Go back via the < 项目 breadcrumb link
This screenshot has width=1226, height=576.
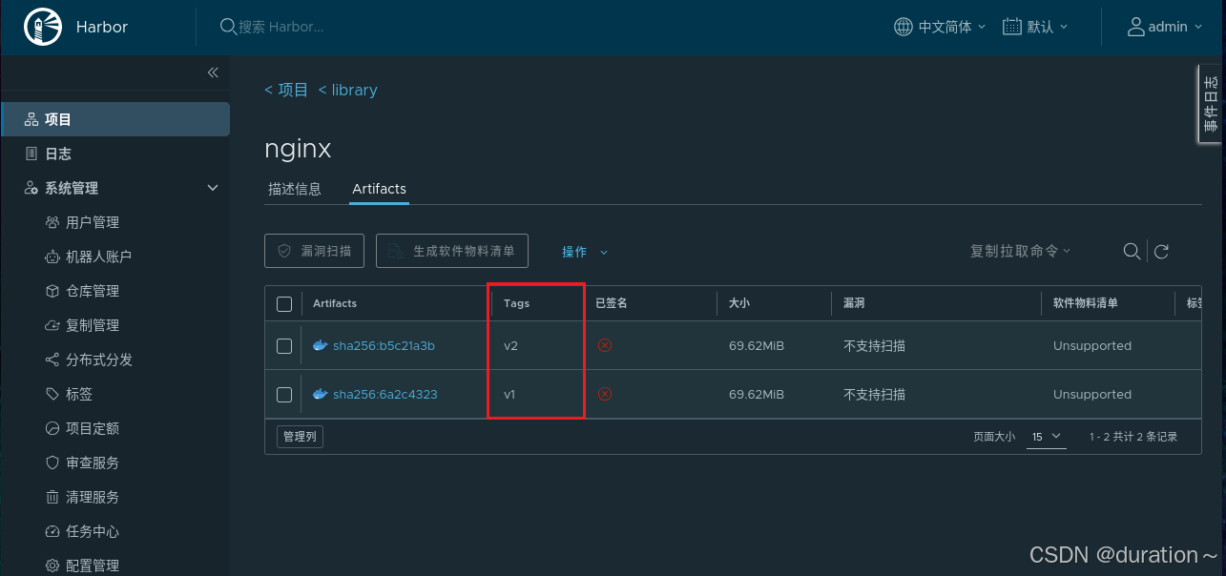click(x=286, y=90)
